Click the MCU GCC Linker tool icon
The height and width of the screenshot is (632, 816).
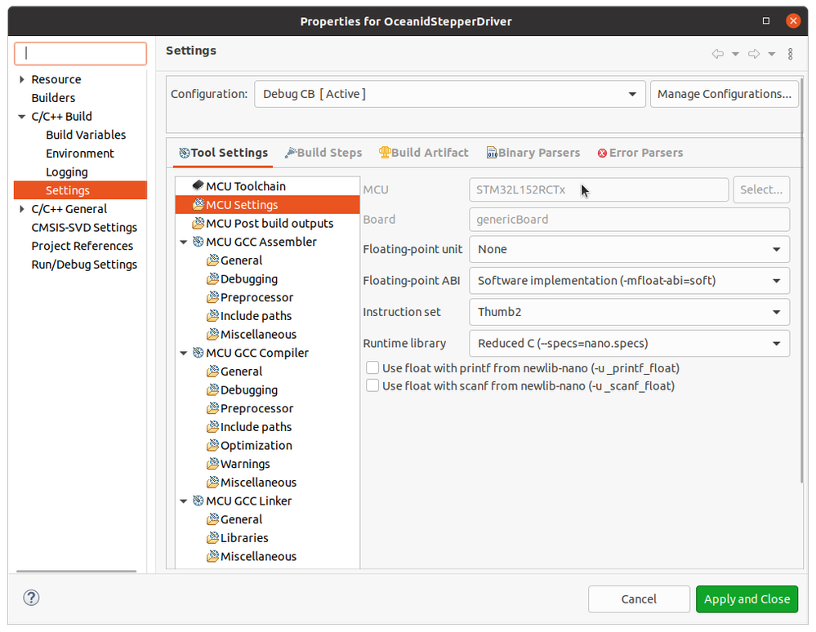[x=198, y=501]
